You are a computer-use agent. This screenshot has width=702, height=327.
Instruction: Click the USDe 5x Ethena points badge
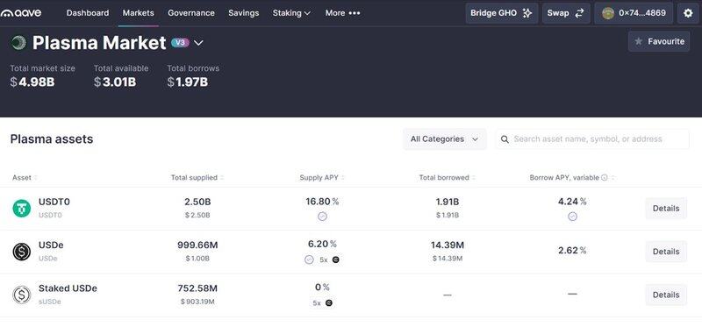(x=330, y=259)
